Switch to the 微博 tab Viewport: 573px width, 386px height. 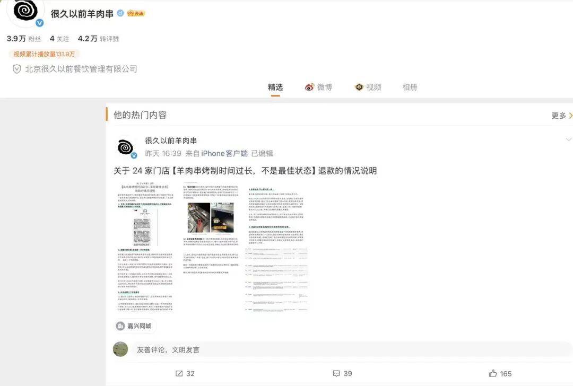pyautogui.click(x=318, y=87)
